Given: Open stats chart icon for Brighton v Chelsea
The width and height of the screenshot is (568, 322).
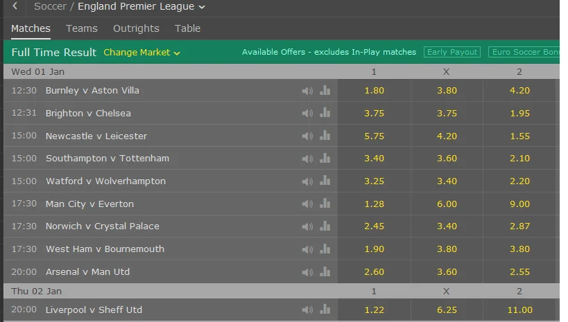Looking at the screenshot, I should 325,113.
